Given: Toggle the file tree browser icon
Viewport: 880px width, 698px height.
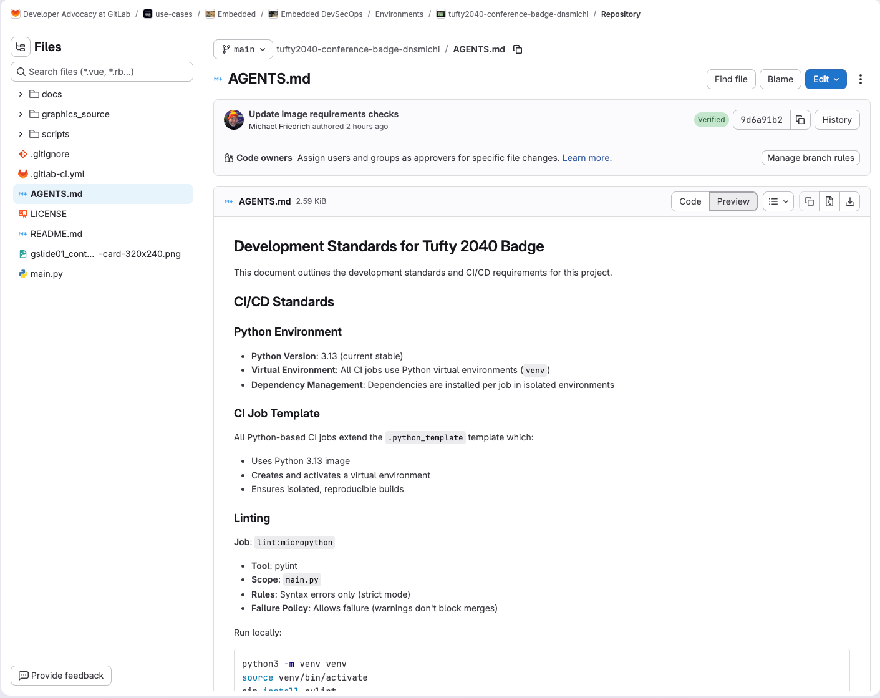Looking at the screenshot, I should coord(21,47).
